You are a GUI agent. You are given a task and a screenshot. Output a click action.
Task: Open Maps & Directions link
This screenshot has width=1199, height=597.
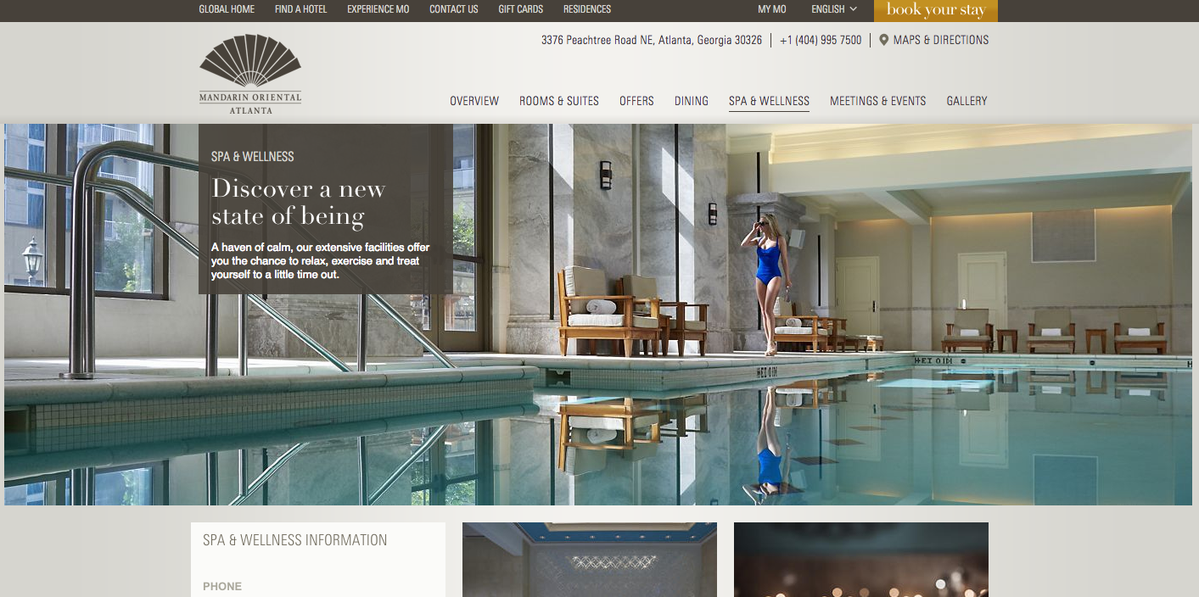941,40
